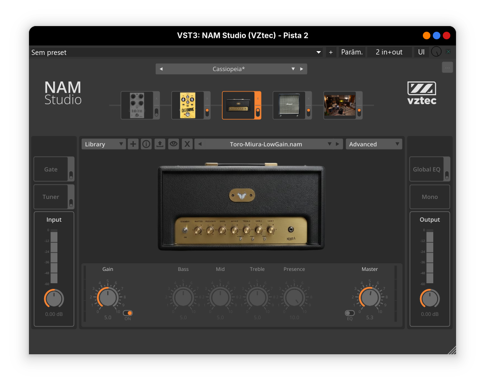
Task: Toggle the Tuner switch
Action: [71, 203]
